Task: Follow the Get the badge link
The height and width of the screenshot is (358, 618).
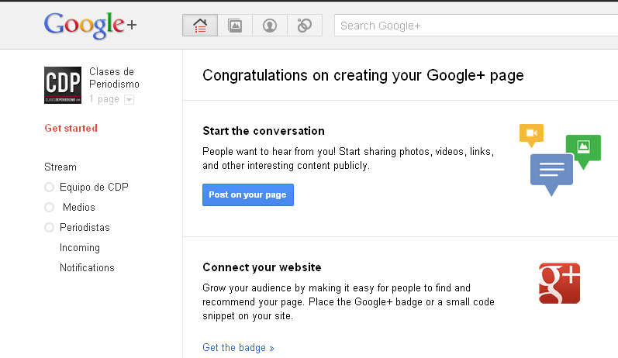Action: pos(238,347)
